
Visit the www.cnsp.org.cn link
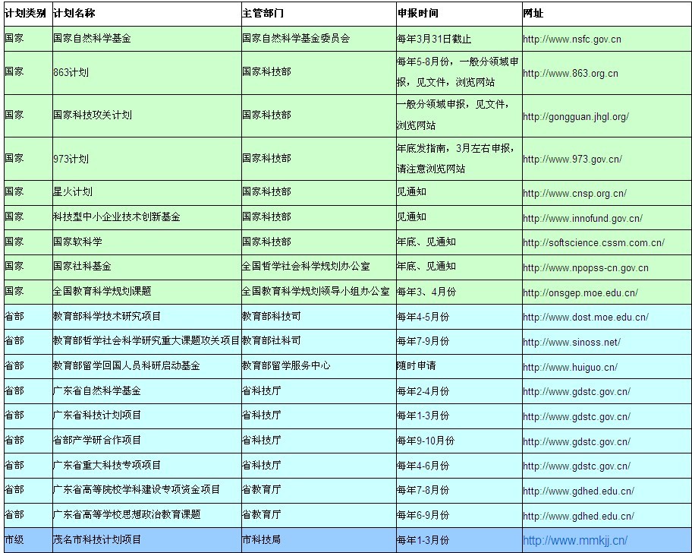point(574,194)
